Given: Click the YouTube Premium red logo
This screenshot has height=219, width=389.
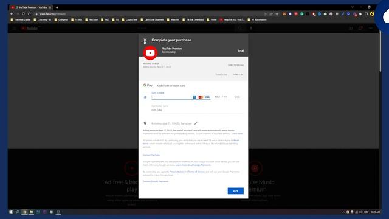Looking at the screenshot, I should 150,53.
